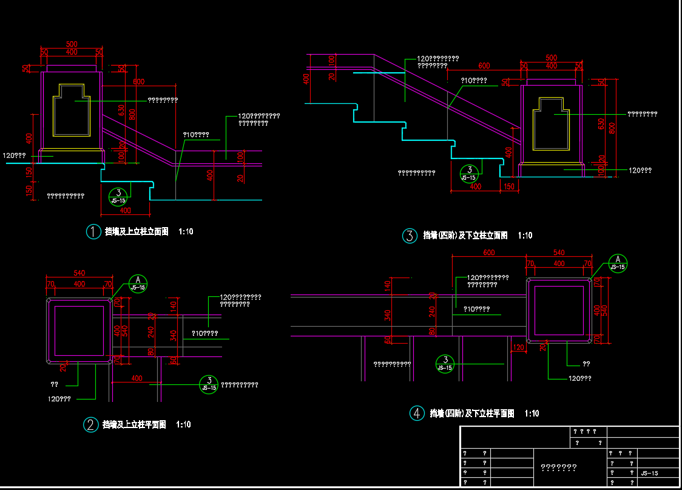This screenshot has height=490, width=682.
Task: Select the horizontal 400 dimension below drawing 2 wall
Action: (137, 378)
